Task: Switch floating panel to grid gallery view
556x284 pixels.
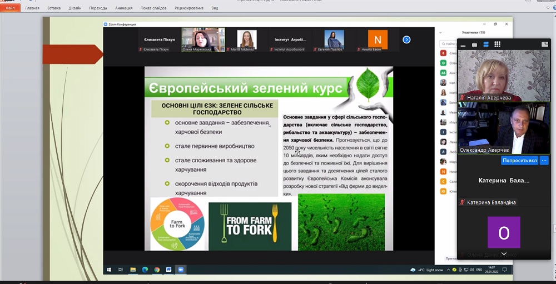Action: 497,44
